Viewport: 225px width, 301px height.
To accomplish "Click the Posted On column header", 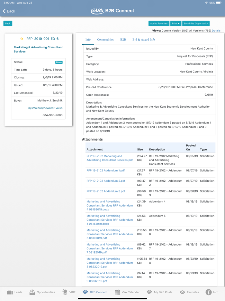I will 191,147.
